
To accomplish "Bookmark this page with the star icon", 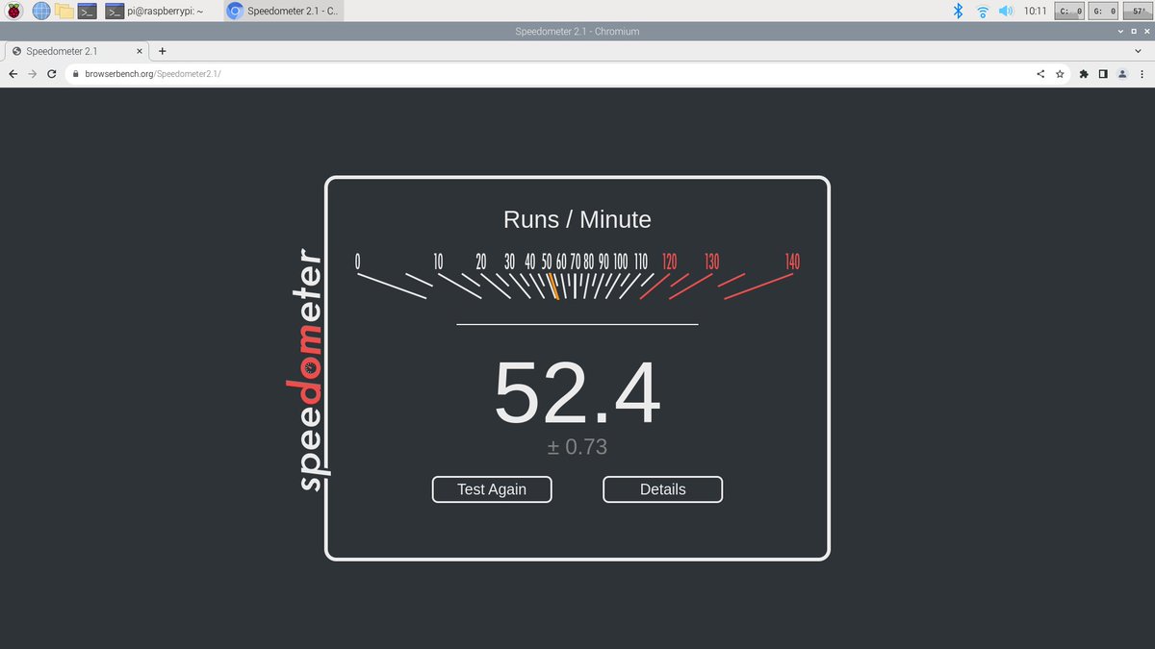I will pos(1060,73).
